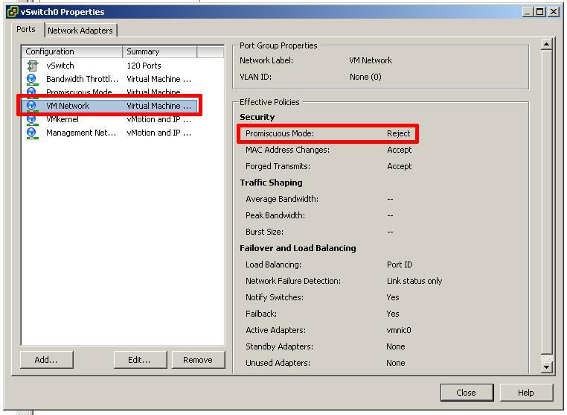Click the Forged Transmits 'Accept' value
567x415 pixels.
pyautogui.click(x=400, y=166)
